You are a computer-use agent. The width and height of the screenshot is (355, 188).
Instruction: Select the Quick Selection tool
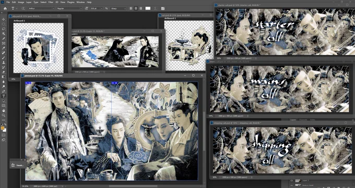4,34
